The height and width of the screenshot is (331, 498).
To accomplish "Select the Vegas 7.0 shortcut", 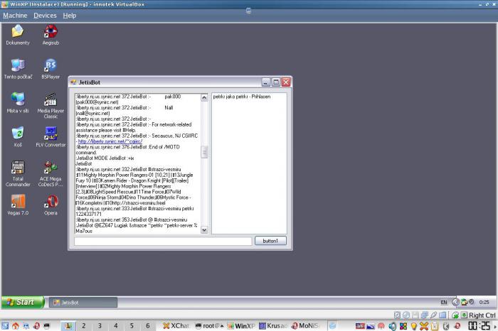I will 18,205.
